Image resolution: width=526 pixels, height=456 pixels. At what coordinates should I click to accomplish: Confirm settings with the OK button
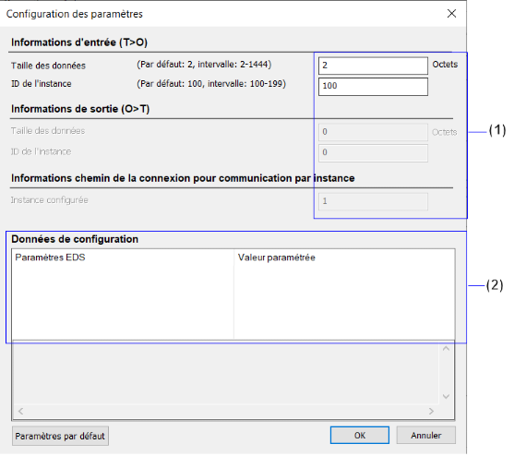pos(360,435)
